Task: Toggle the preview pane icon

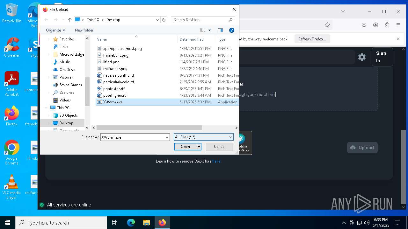Action: pos(220,30)
